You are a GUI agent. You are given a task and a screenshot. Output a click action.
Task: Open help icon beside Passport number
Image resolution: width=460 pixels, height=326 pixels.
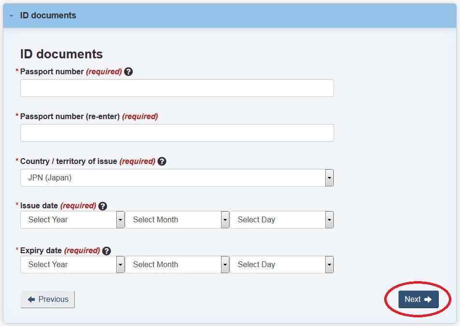click(x=128, y=71)
